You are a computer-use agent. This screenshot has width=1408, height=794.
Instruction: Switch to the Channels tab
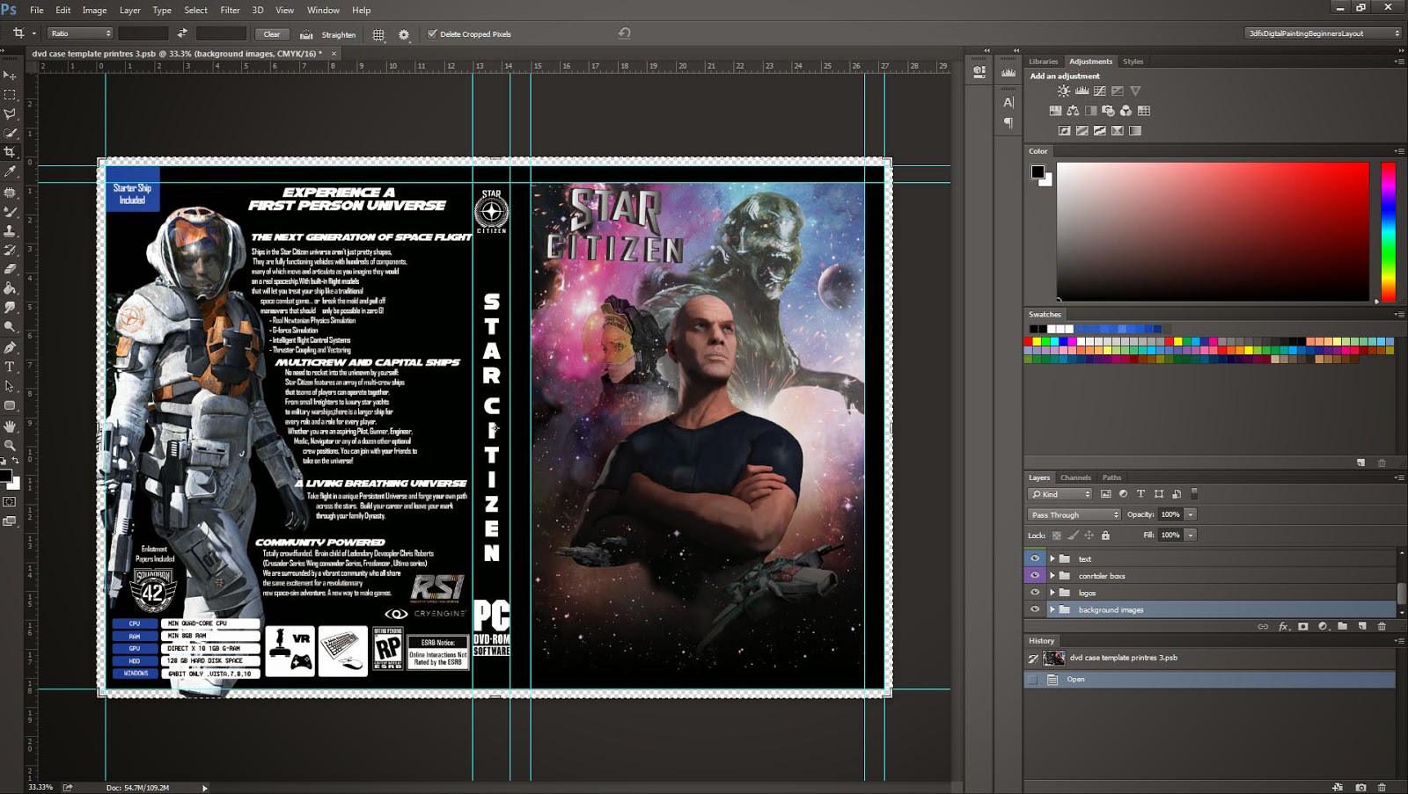tap(1075, 477)
